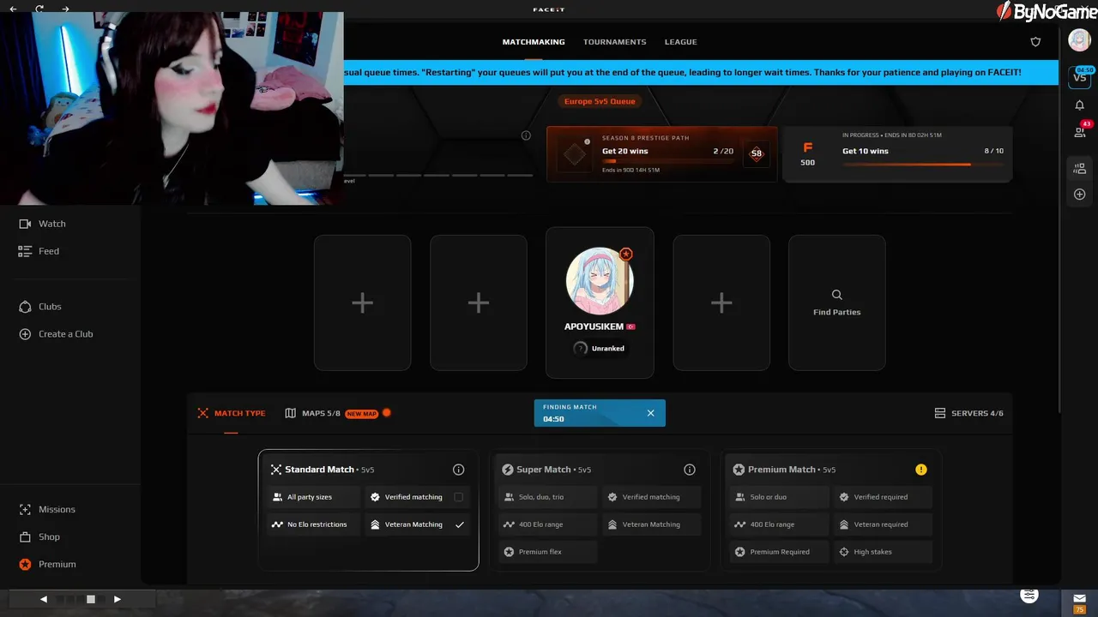Click the right arrow of bottom scrollbar

pos(118,599)
